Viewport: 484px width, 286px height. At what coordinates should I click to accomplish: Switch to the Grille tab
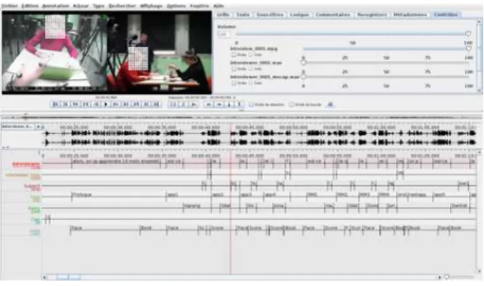pyautogui.click(x=223, y=14)
